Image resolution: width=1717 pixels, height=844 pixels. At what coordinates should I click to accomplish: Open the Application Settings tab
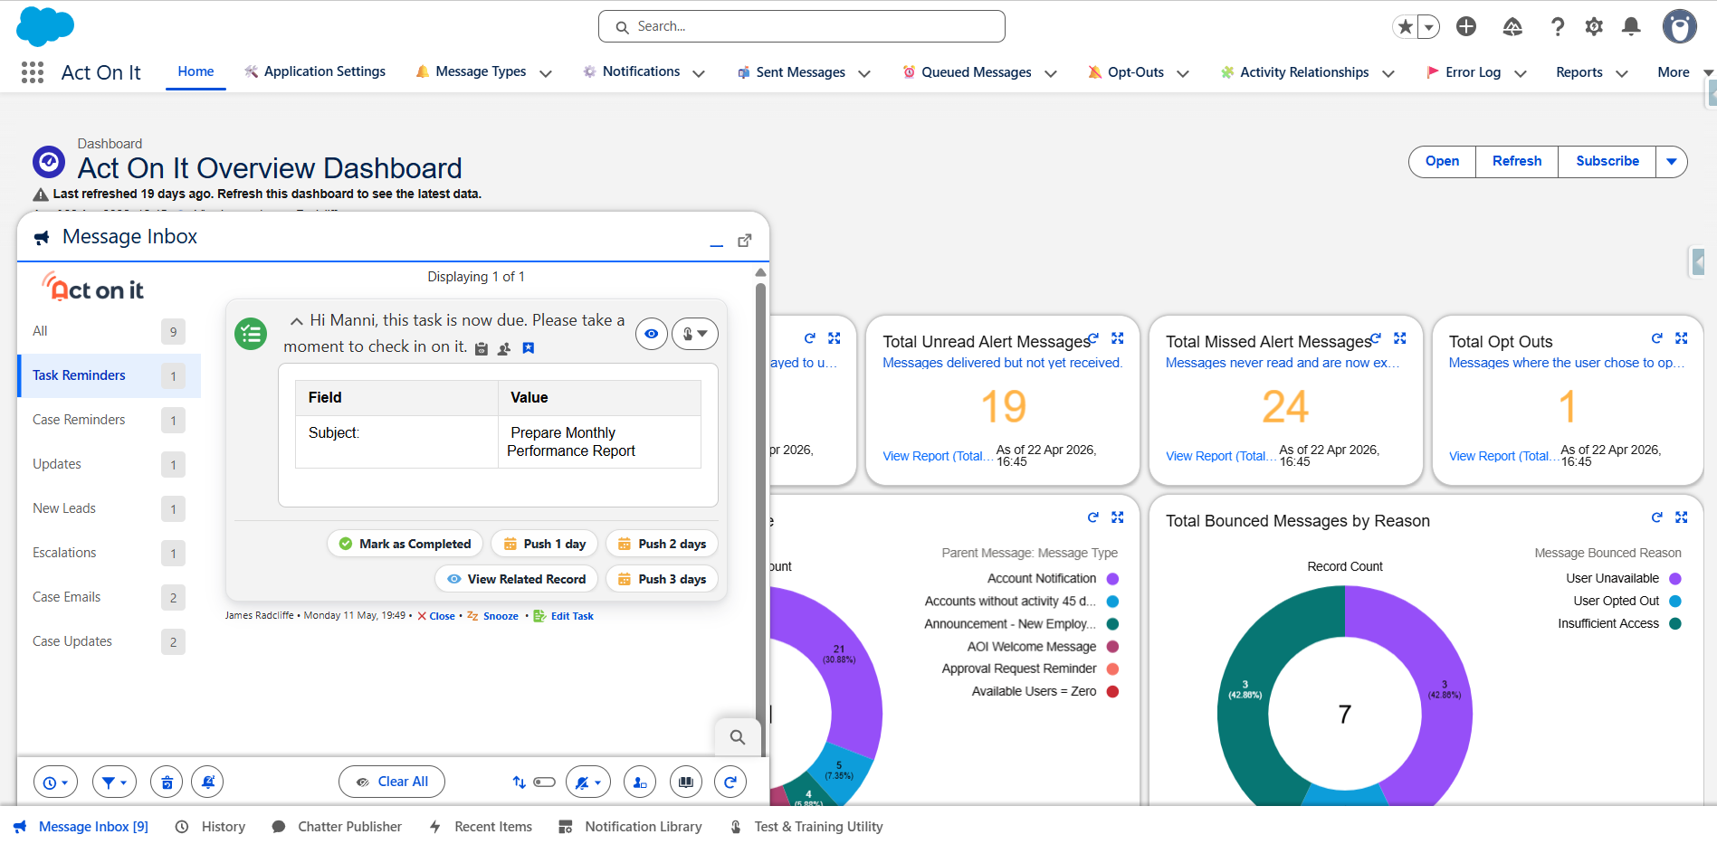tap(315, 71)
